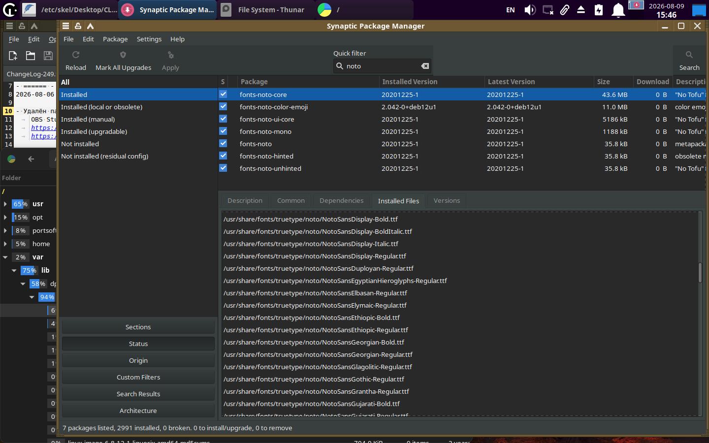Open the applications menu logo in the top panel
The height and width of the screenshot is (443, 709).
pos(9,9)
